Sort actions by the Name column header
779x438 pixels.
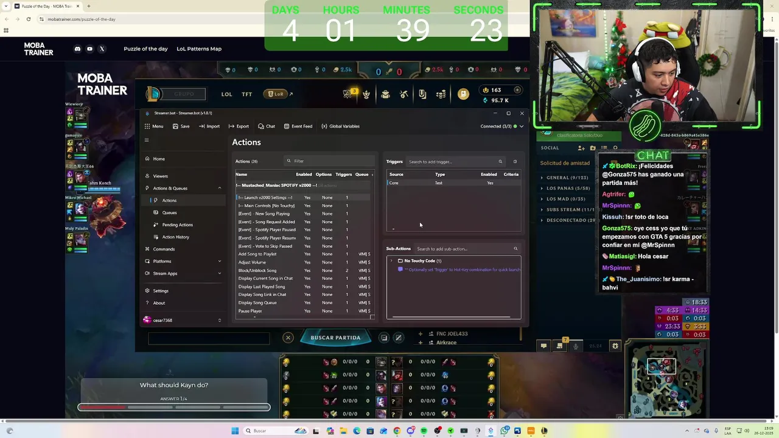pyautogui.click(x=242, y=175)
